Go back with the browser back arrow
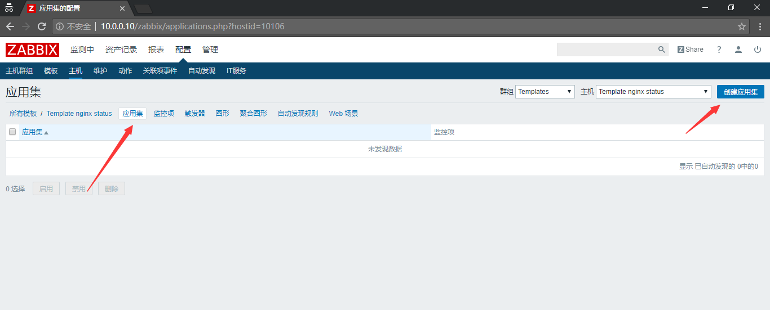 [10, 26]
